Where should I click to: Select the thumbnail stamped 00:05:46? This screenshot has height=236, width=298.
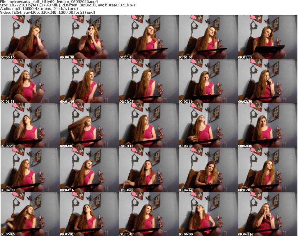coord(149,214)
